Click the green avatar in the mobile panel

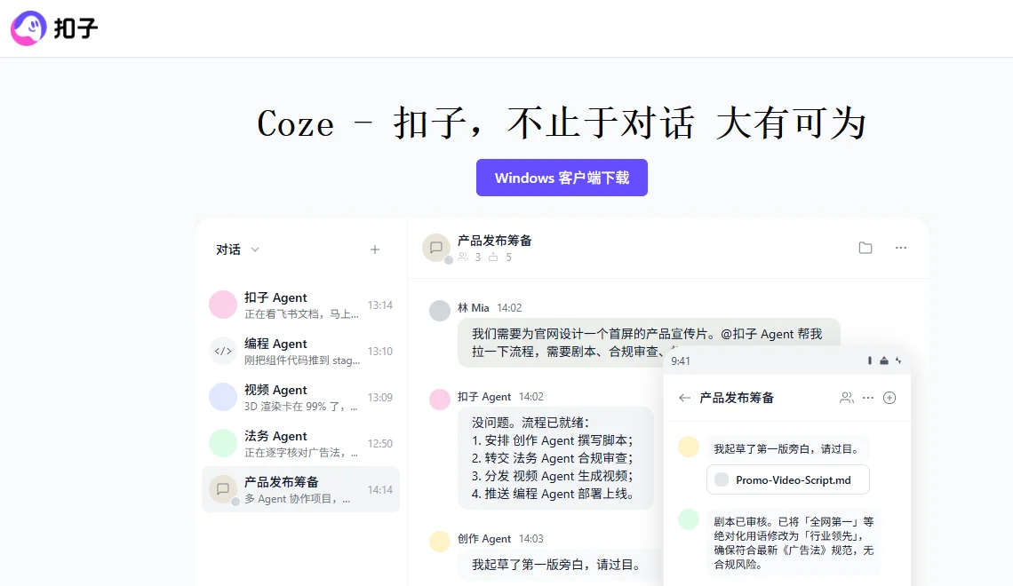689,519
